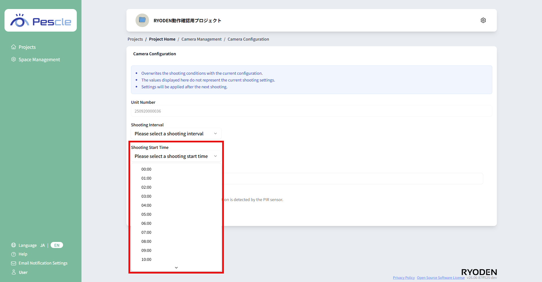Click the Pescle logo

(x=41, y=20)
